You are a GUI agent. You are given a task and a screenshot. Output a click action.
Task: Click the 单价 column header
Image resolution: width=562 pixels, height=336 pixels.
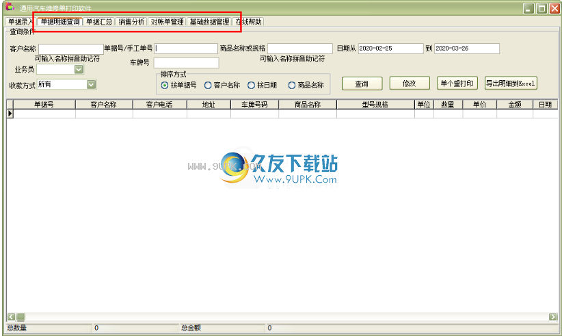tap(479, 104)
